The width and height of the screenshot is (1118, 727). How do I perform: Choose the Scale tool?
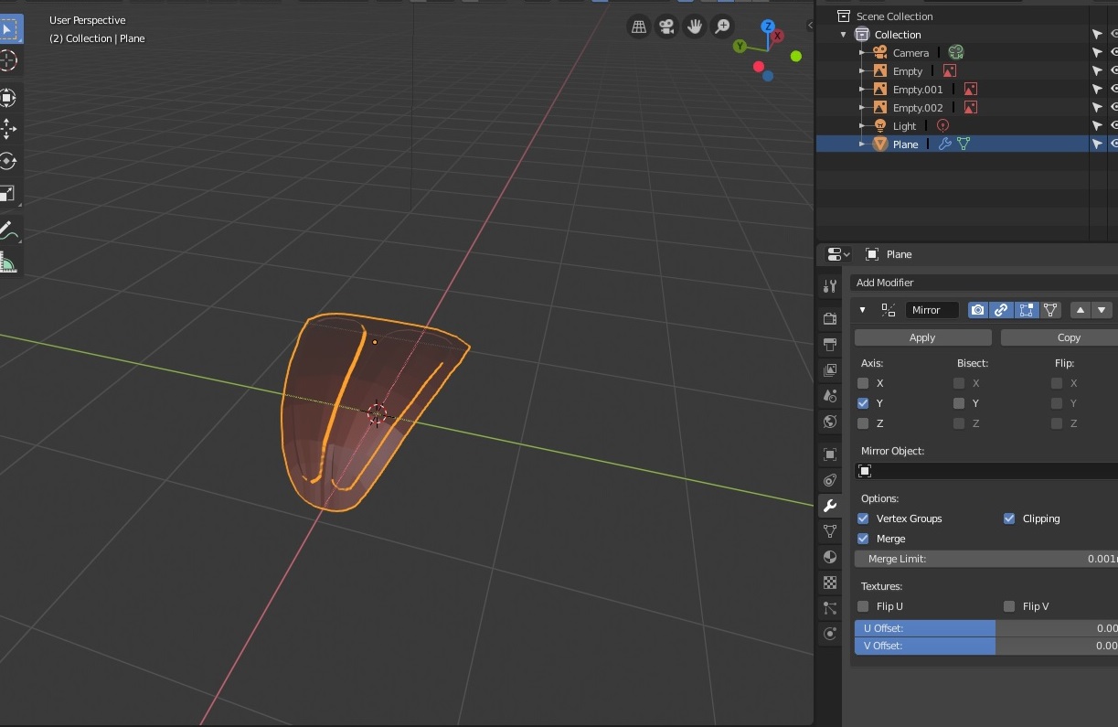7,193
